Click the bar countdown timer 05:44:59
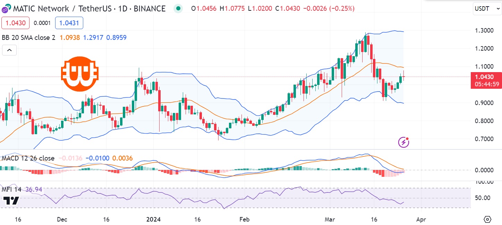 click(x=486, y=84)
